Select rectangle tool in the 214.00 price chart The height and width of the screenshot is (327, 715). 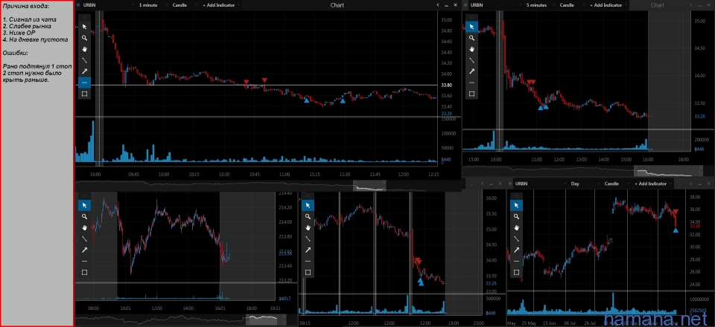[84, 273]
